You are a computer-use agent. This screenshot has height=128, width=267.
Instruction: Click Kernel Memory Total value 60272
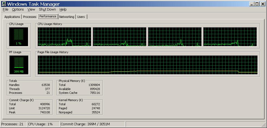pos(96,104)
